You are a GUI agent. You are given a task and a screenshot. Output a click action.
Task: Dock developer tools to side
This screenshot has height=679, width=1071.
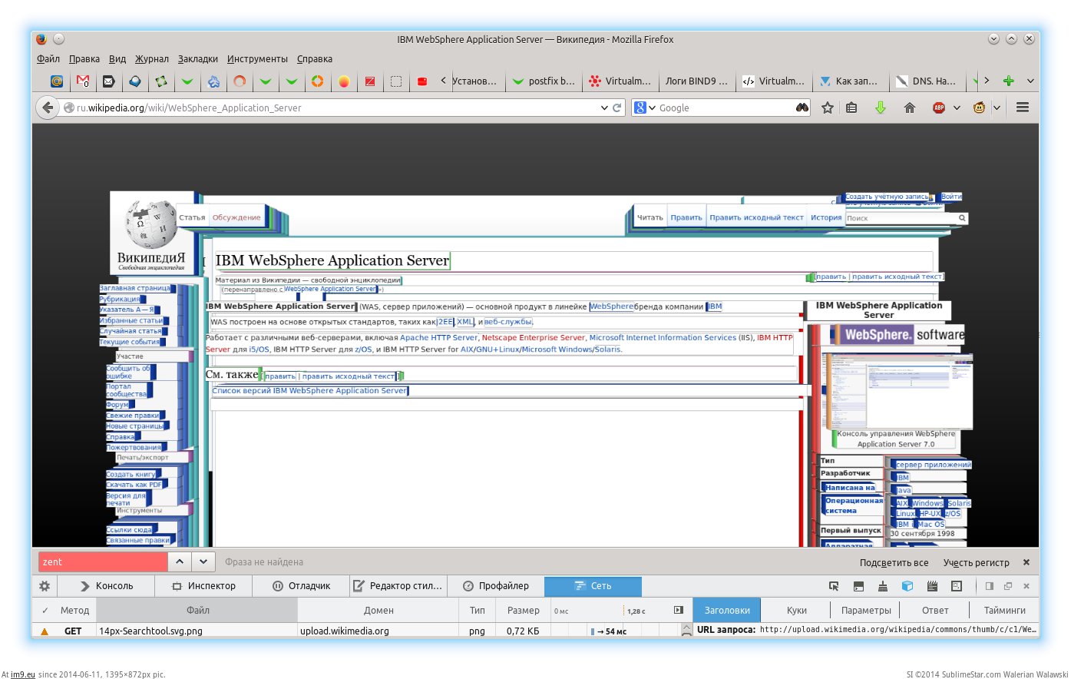pos(990,585)
